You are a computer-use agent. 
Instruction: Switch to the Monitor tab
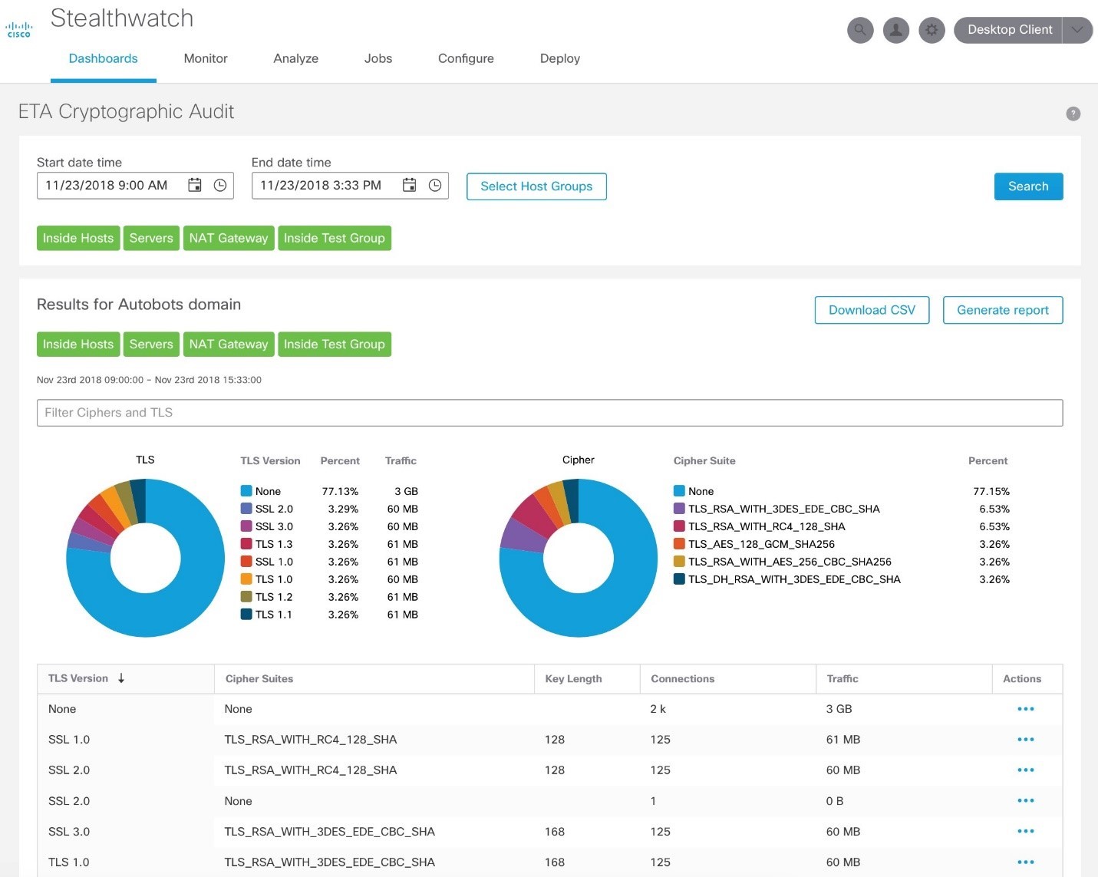point(206,58)
